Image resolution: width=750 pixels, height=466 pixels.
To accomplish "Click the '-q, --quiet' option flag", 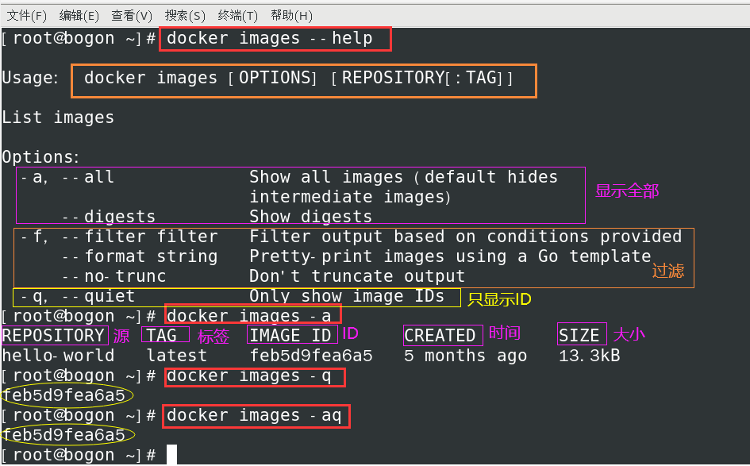I will pos(78,297).
